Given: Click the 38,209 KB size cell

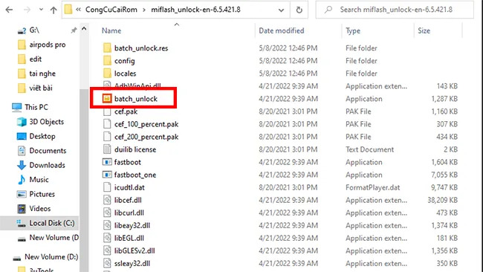Looking at the screenshot, I should pos(442,200).
